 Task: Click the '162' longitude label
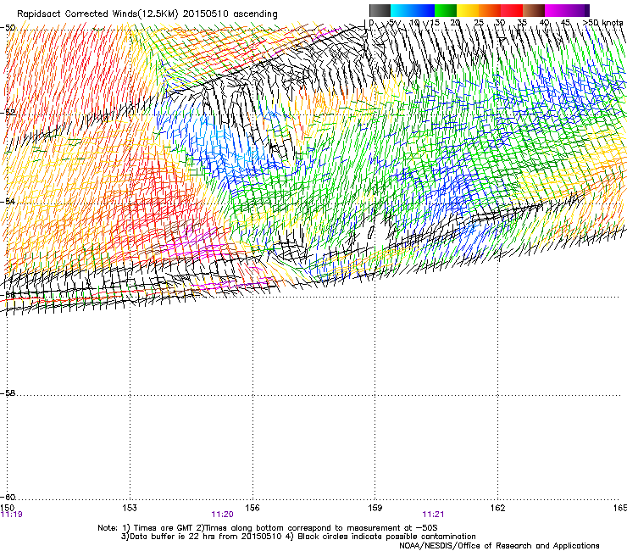pyautogui.click(x=497, y=508)
